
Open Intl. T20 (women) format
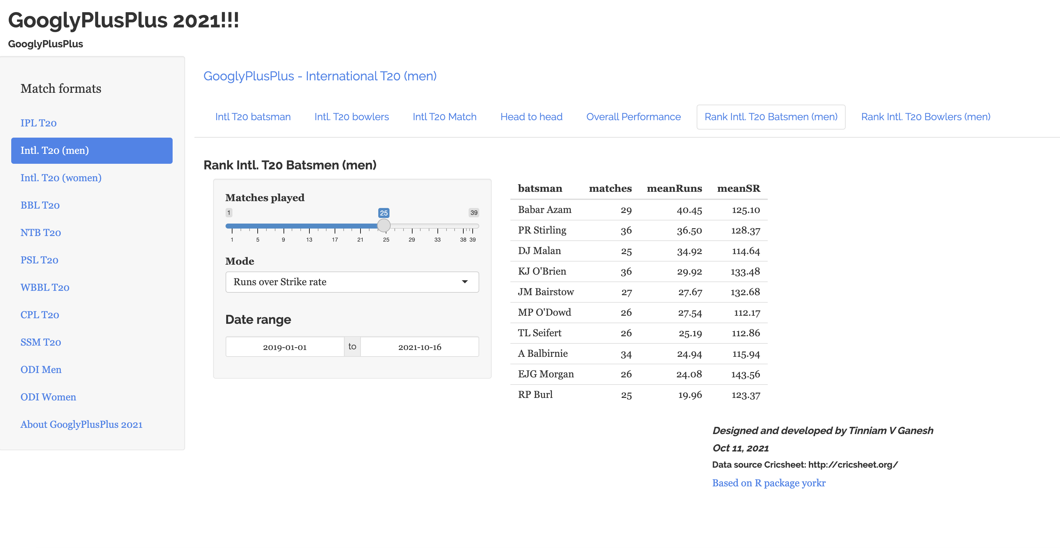[61, 177]
